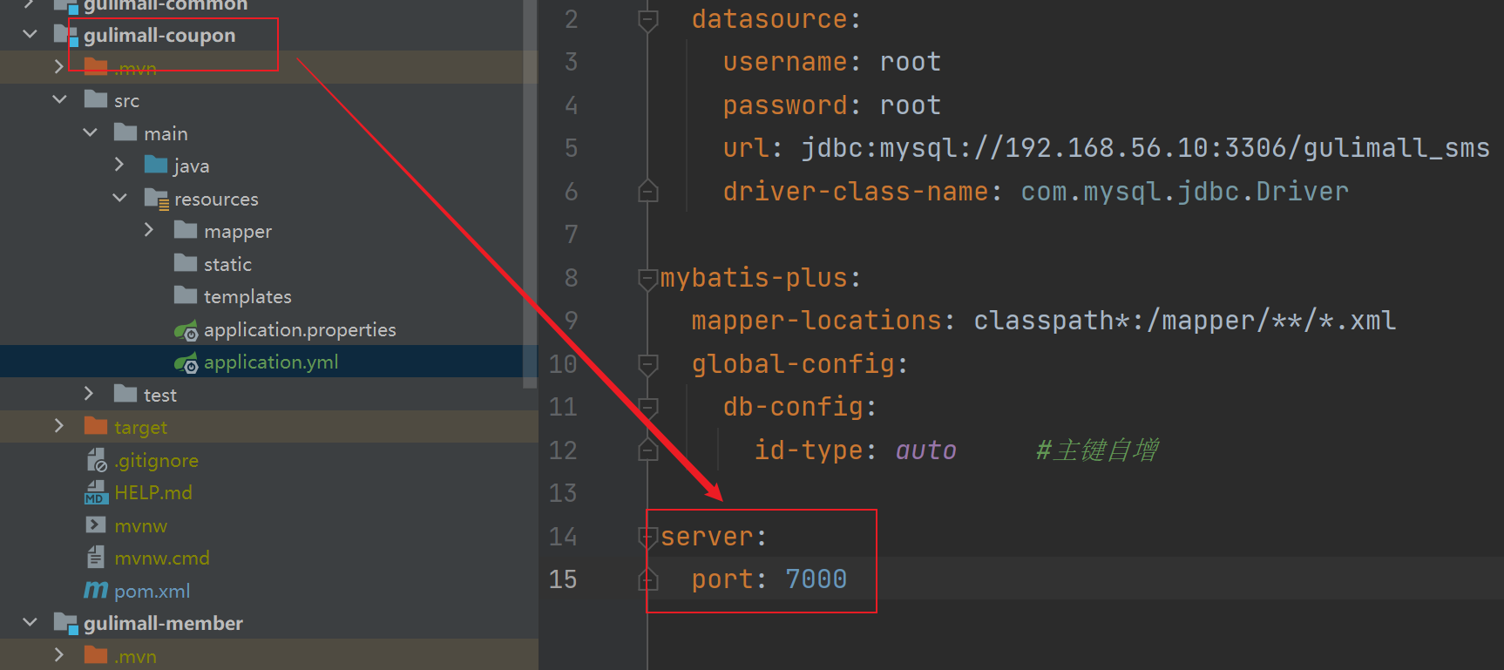The image size is (1504, 670).
Task: Click the application.yml Spring file icon
Action: pyautogui.click(x=186, y=362)
